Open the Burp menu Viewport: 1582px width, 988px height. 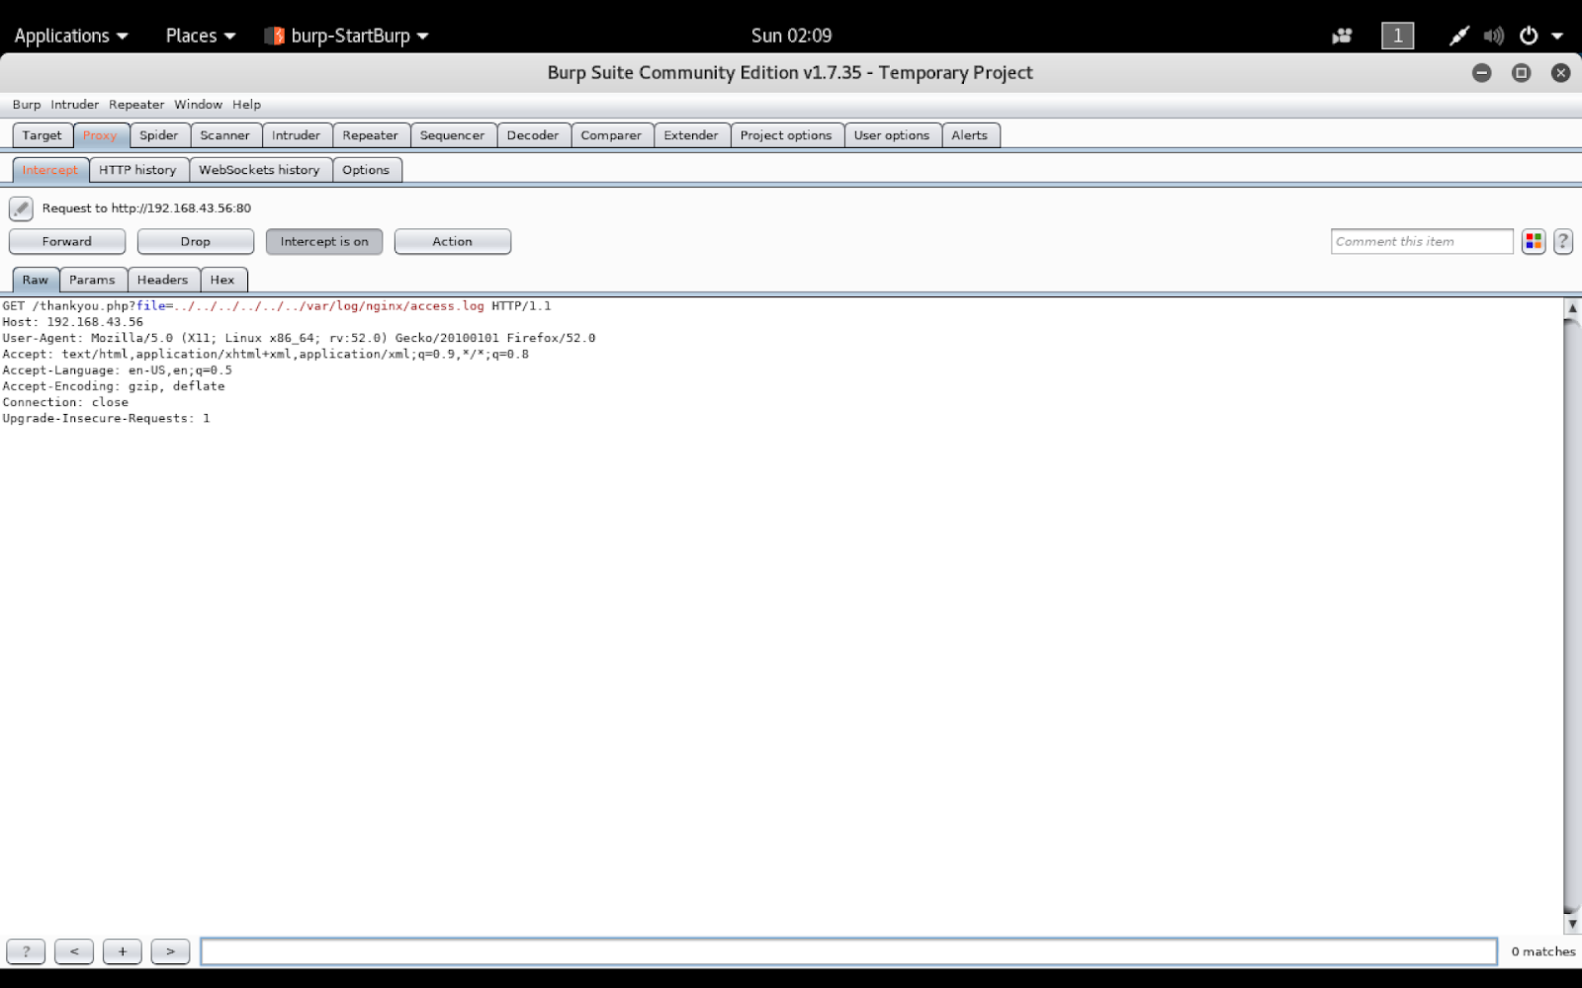pyautogui.click(x=27, y=105)
